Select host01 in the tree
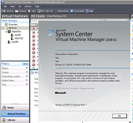This screenshot has height=123, width=133. 18,35
